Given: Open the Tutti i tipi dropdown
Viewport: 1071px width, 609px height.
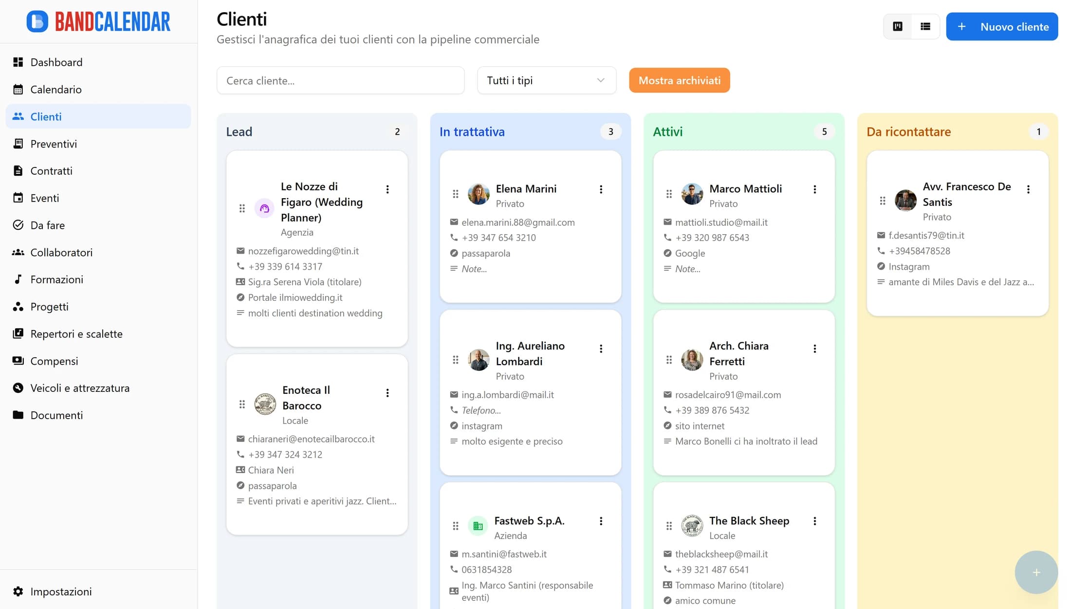Looking at the screenshot, I should pos(546,80).
